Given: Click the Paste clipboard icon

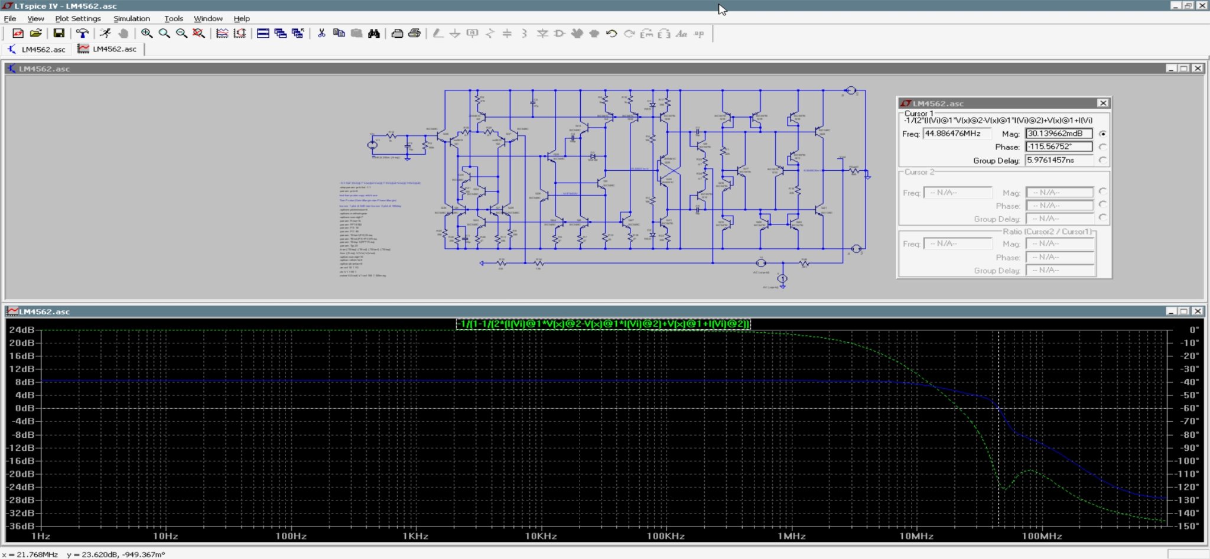Looking at the screenshot, I should pos(356,33).
